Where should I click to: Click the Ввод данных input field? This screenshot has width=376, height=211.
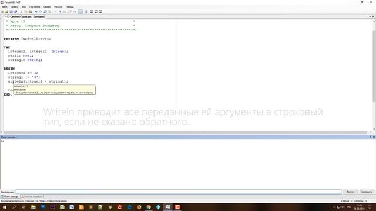click(x=179, y=192)
